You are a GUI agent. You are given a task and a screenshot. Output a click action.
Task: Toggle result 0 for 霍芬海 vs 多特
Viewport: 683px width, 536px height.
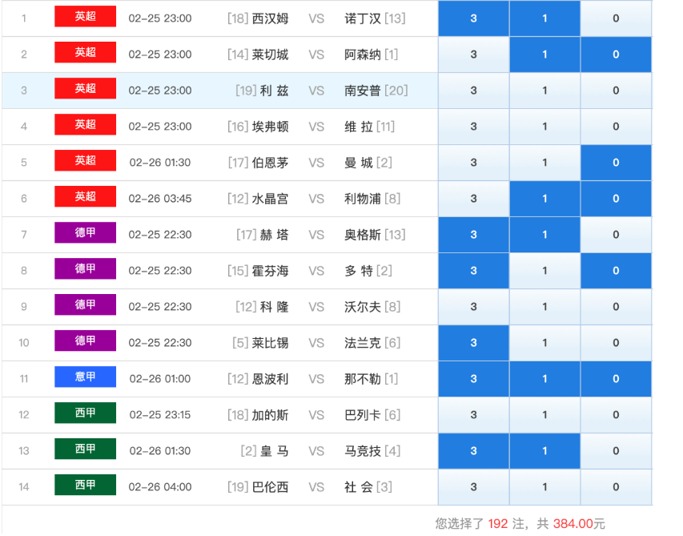616,271
